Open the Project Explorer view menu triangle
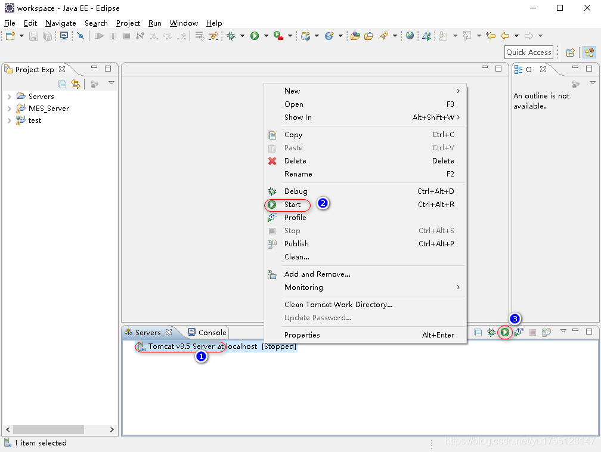This screenshot has width=601, height=452. pyautogui.click(x=111, y=83)
